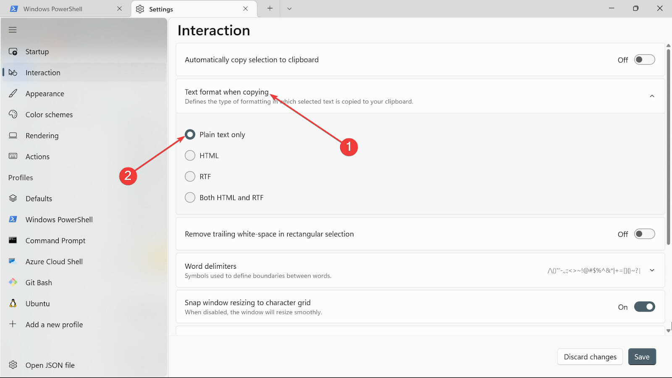The width and height of the screenshot is (672, 378).
Task: Minimize the Terminal window
Action: 612,8
